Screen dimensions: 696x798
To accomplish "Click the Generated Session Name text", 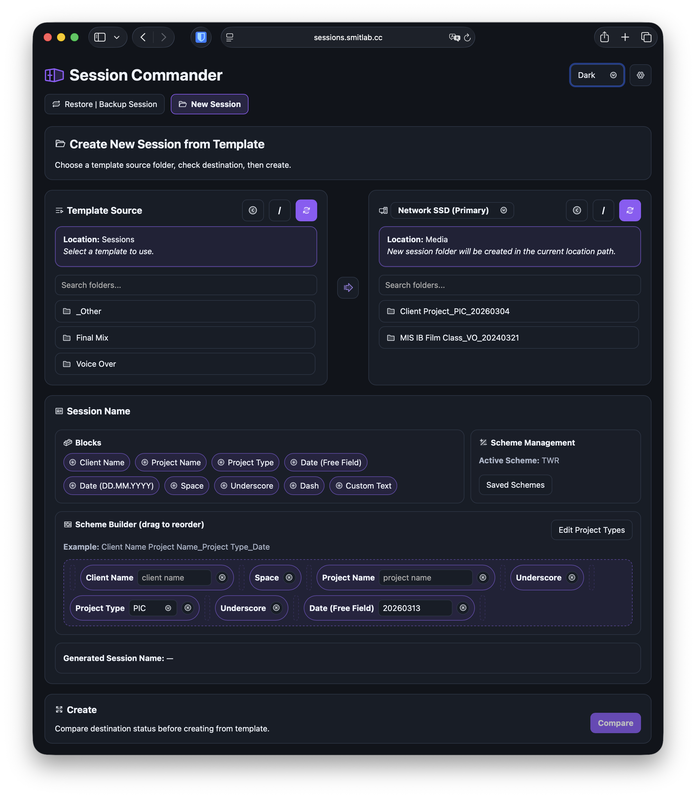I will [118, 658].
